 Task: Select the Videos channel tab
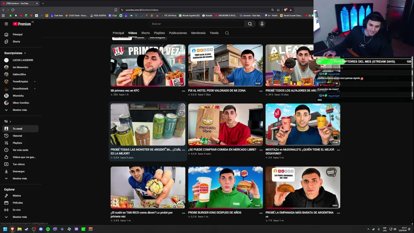point(133,33)
